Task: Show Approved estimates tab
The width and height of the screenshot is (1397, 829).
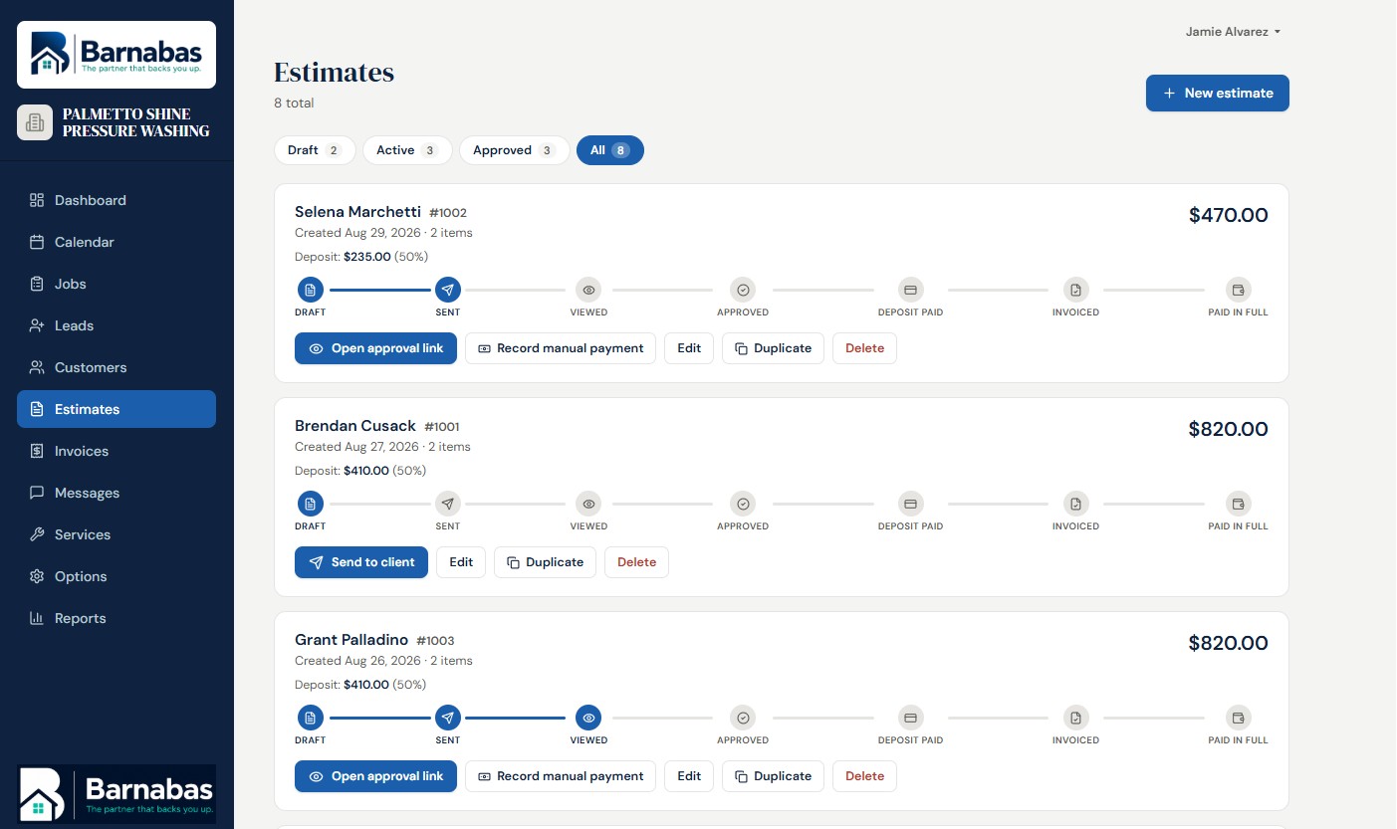Action: click(514, 150)
